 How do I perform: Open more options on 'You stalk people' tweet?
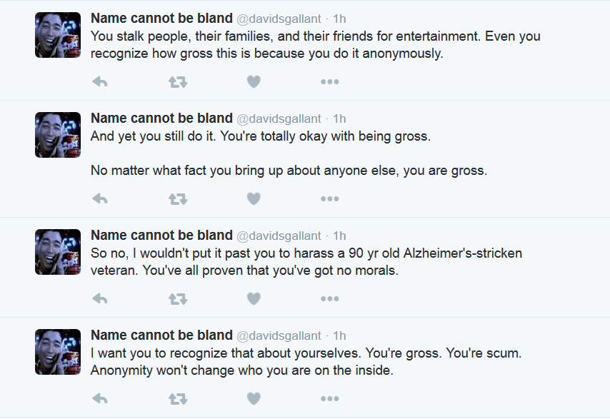pos(330,81)
